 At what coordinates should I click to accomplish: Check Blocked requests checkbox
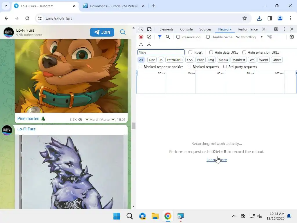tap(189, 66)
